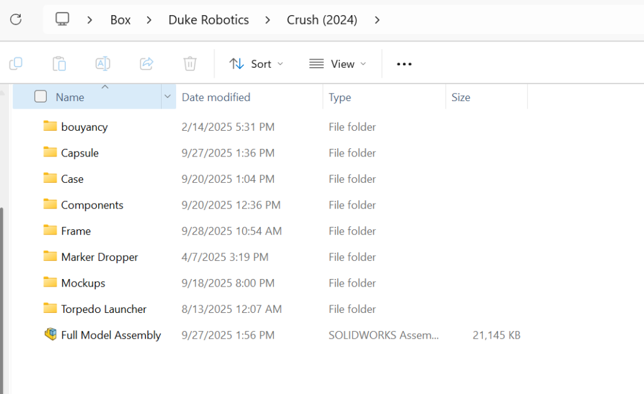Click the Delete trash can icon
Screen dimensions: 644x394
click(190, 63)
